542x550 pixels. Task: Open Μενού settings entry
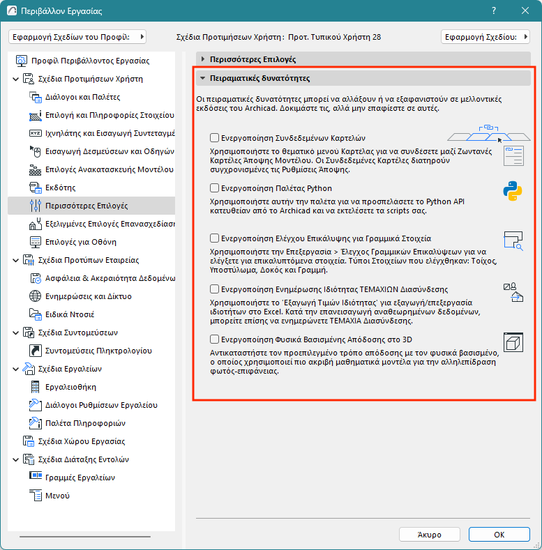click(57, 496)
